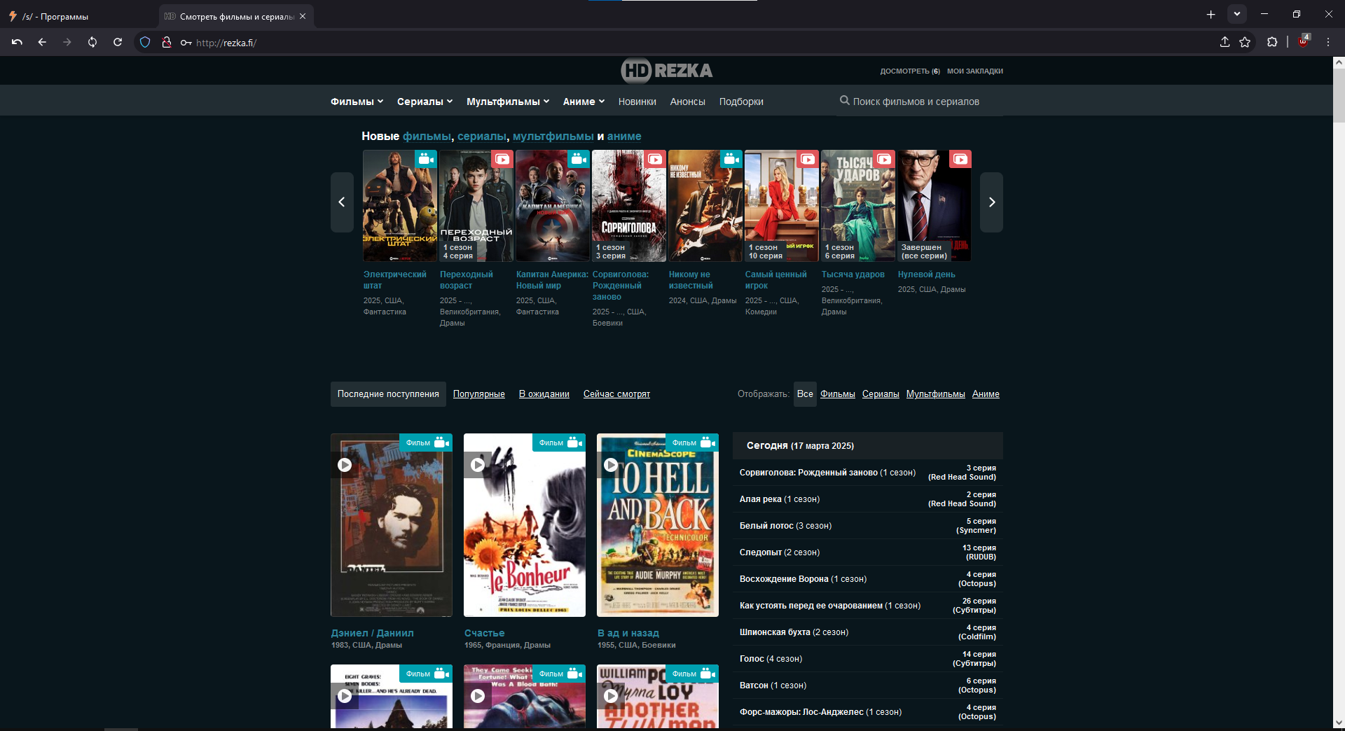
Task: Open the Подборки menu item
Action: point(741,102)
